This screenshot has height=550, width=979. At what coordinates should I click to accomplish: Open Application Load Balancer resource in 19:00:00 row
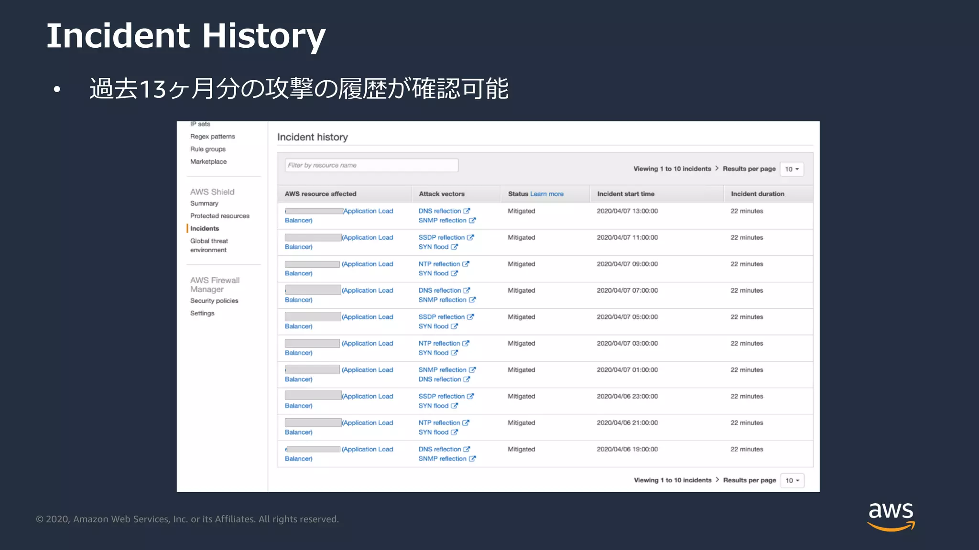339,454
